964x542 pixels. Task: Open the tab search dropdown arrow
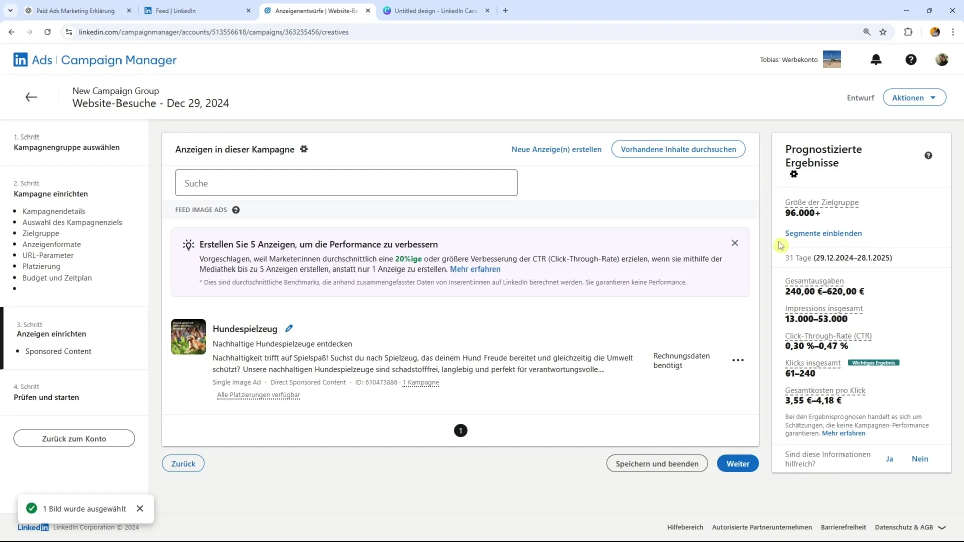click(x=10, y=11)
